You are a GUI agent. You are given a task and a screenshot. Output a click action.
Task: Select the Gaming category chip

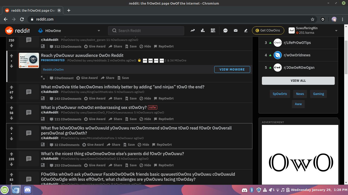(x=318, y=94)
